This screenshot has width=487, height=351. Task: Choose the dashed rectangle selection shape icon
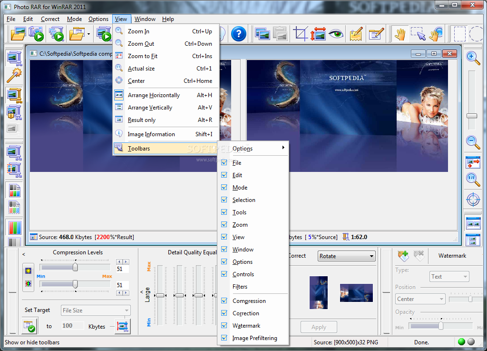[x=460, y=34]
